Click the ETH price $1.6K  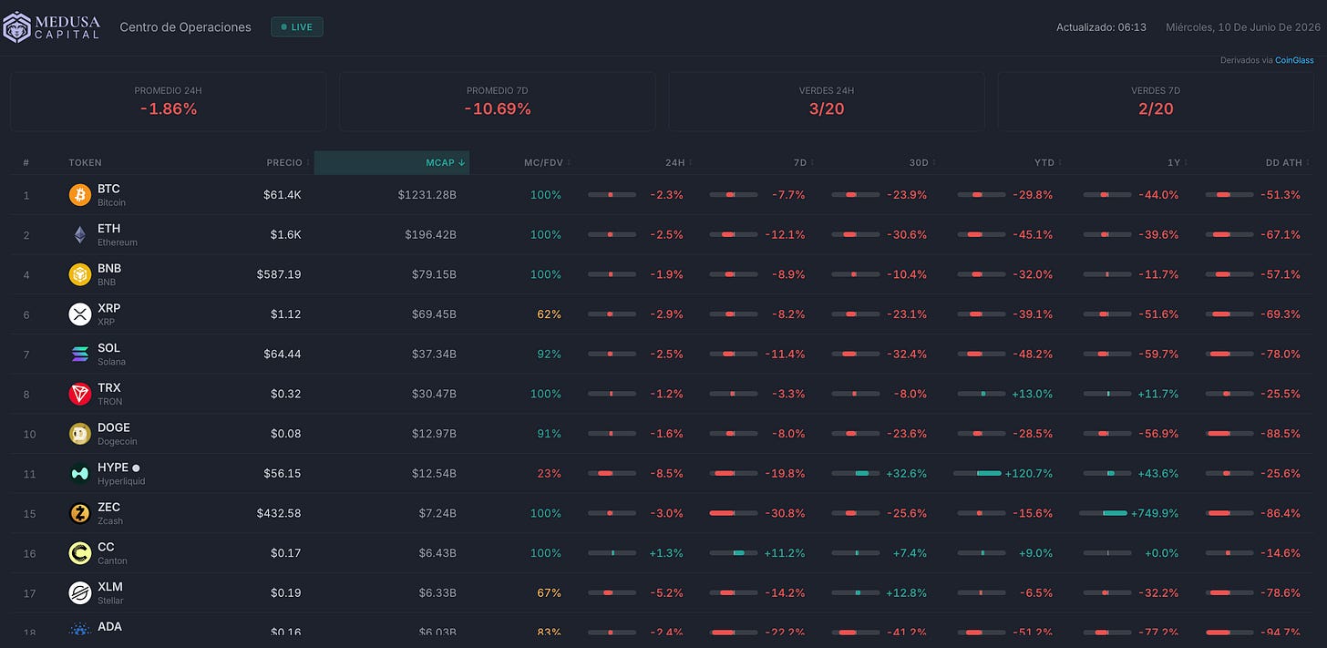click(x=286, y=235)
